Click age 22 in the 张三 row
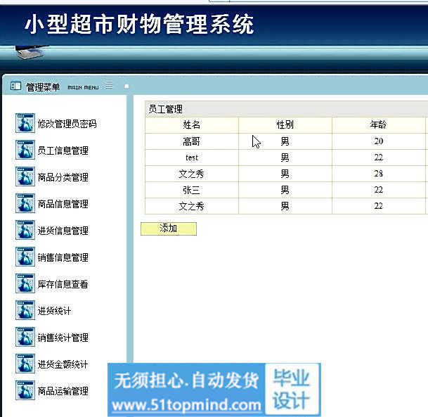The image size is (428, 417). tap(378, 190)
